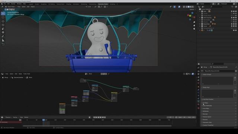Open the Output properties tab icon
238x134 pixels.
198,74
